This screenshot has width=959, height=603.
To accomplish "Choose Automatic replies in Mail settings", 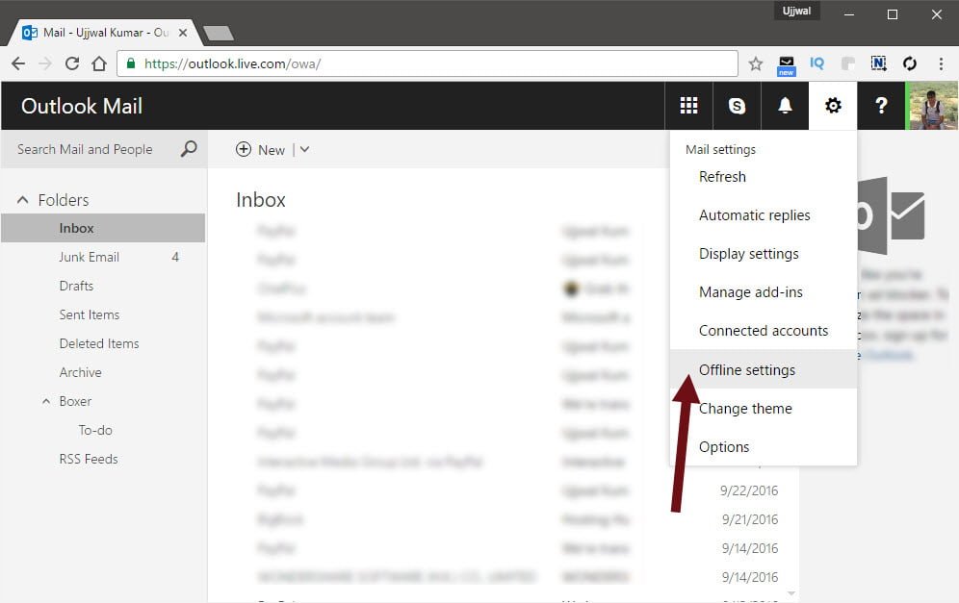I will [754, 215].
